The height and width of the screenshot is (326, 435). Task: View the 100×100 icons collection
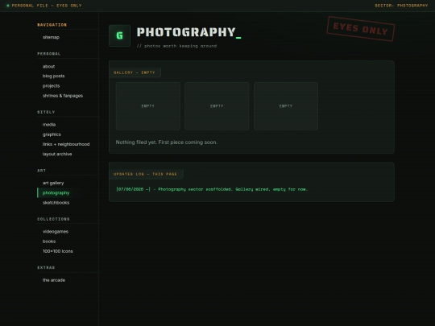pos(58,251)
